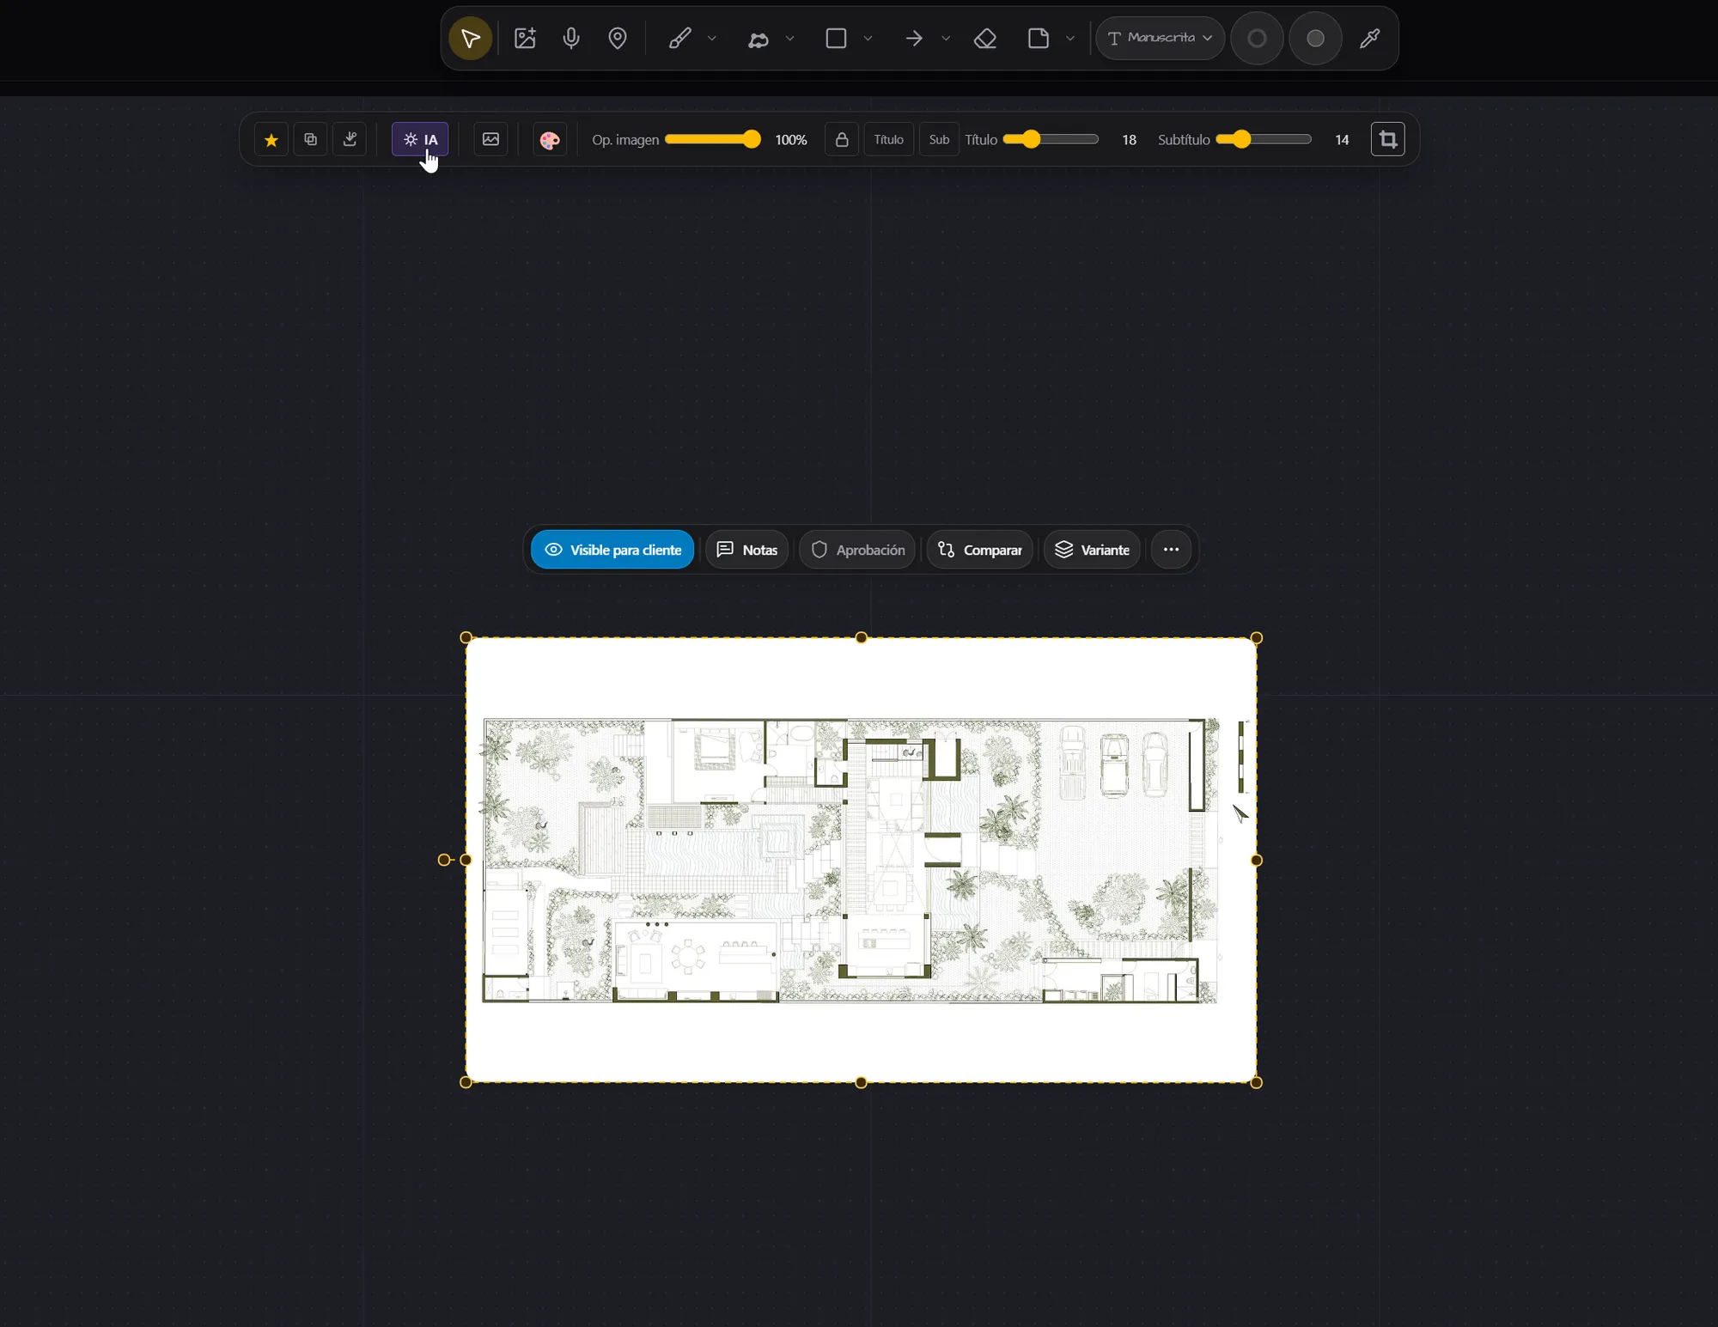Viewport: 1718px width, 1327px height.
Task: Click the left side connector handle
Action: coord(444,860)
